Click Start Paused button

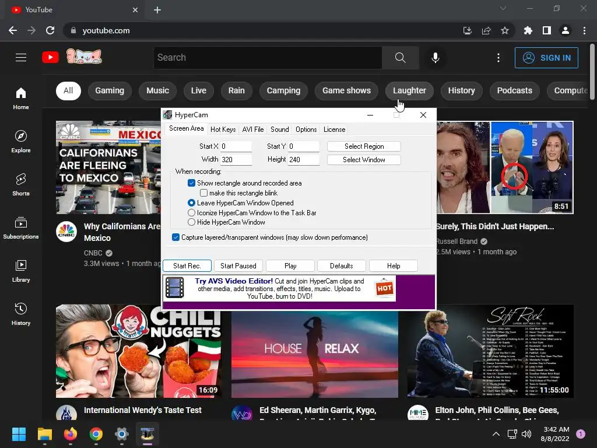[x=238, y=266]
